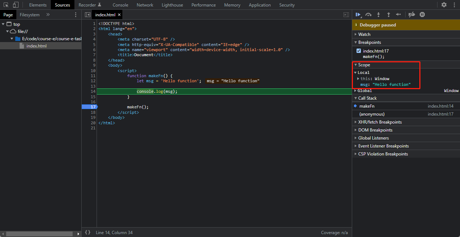Screen dimensions: 460x237
Task: Switch to Filesystem navigator tab
Action: coord(30,15)
